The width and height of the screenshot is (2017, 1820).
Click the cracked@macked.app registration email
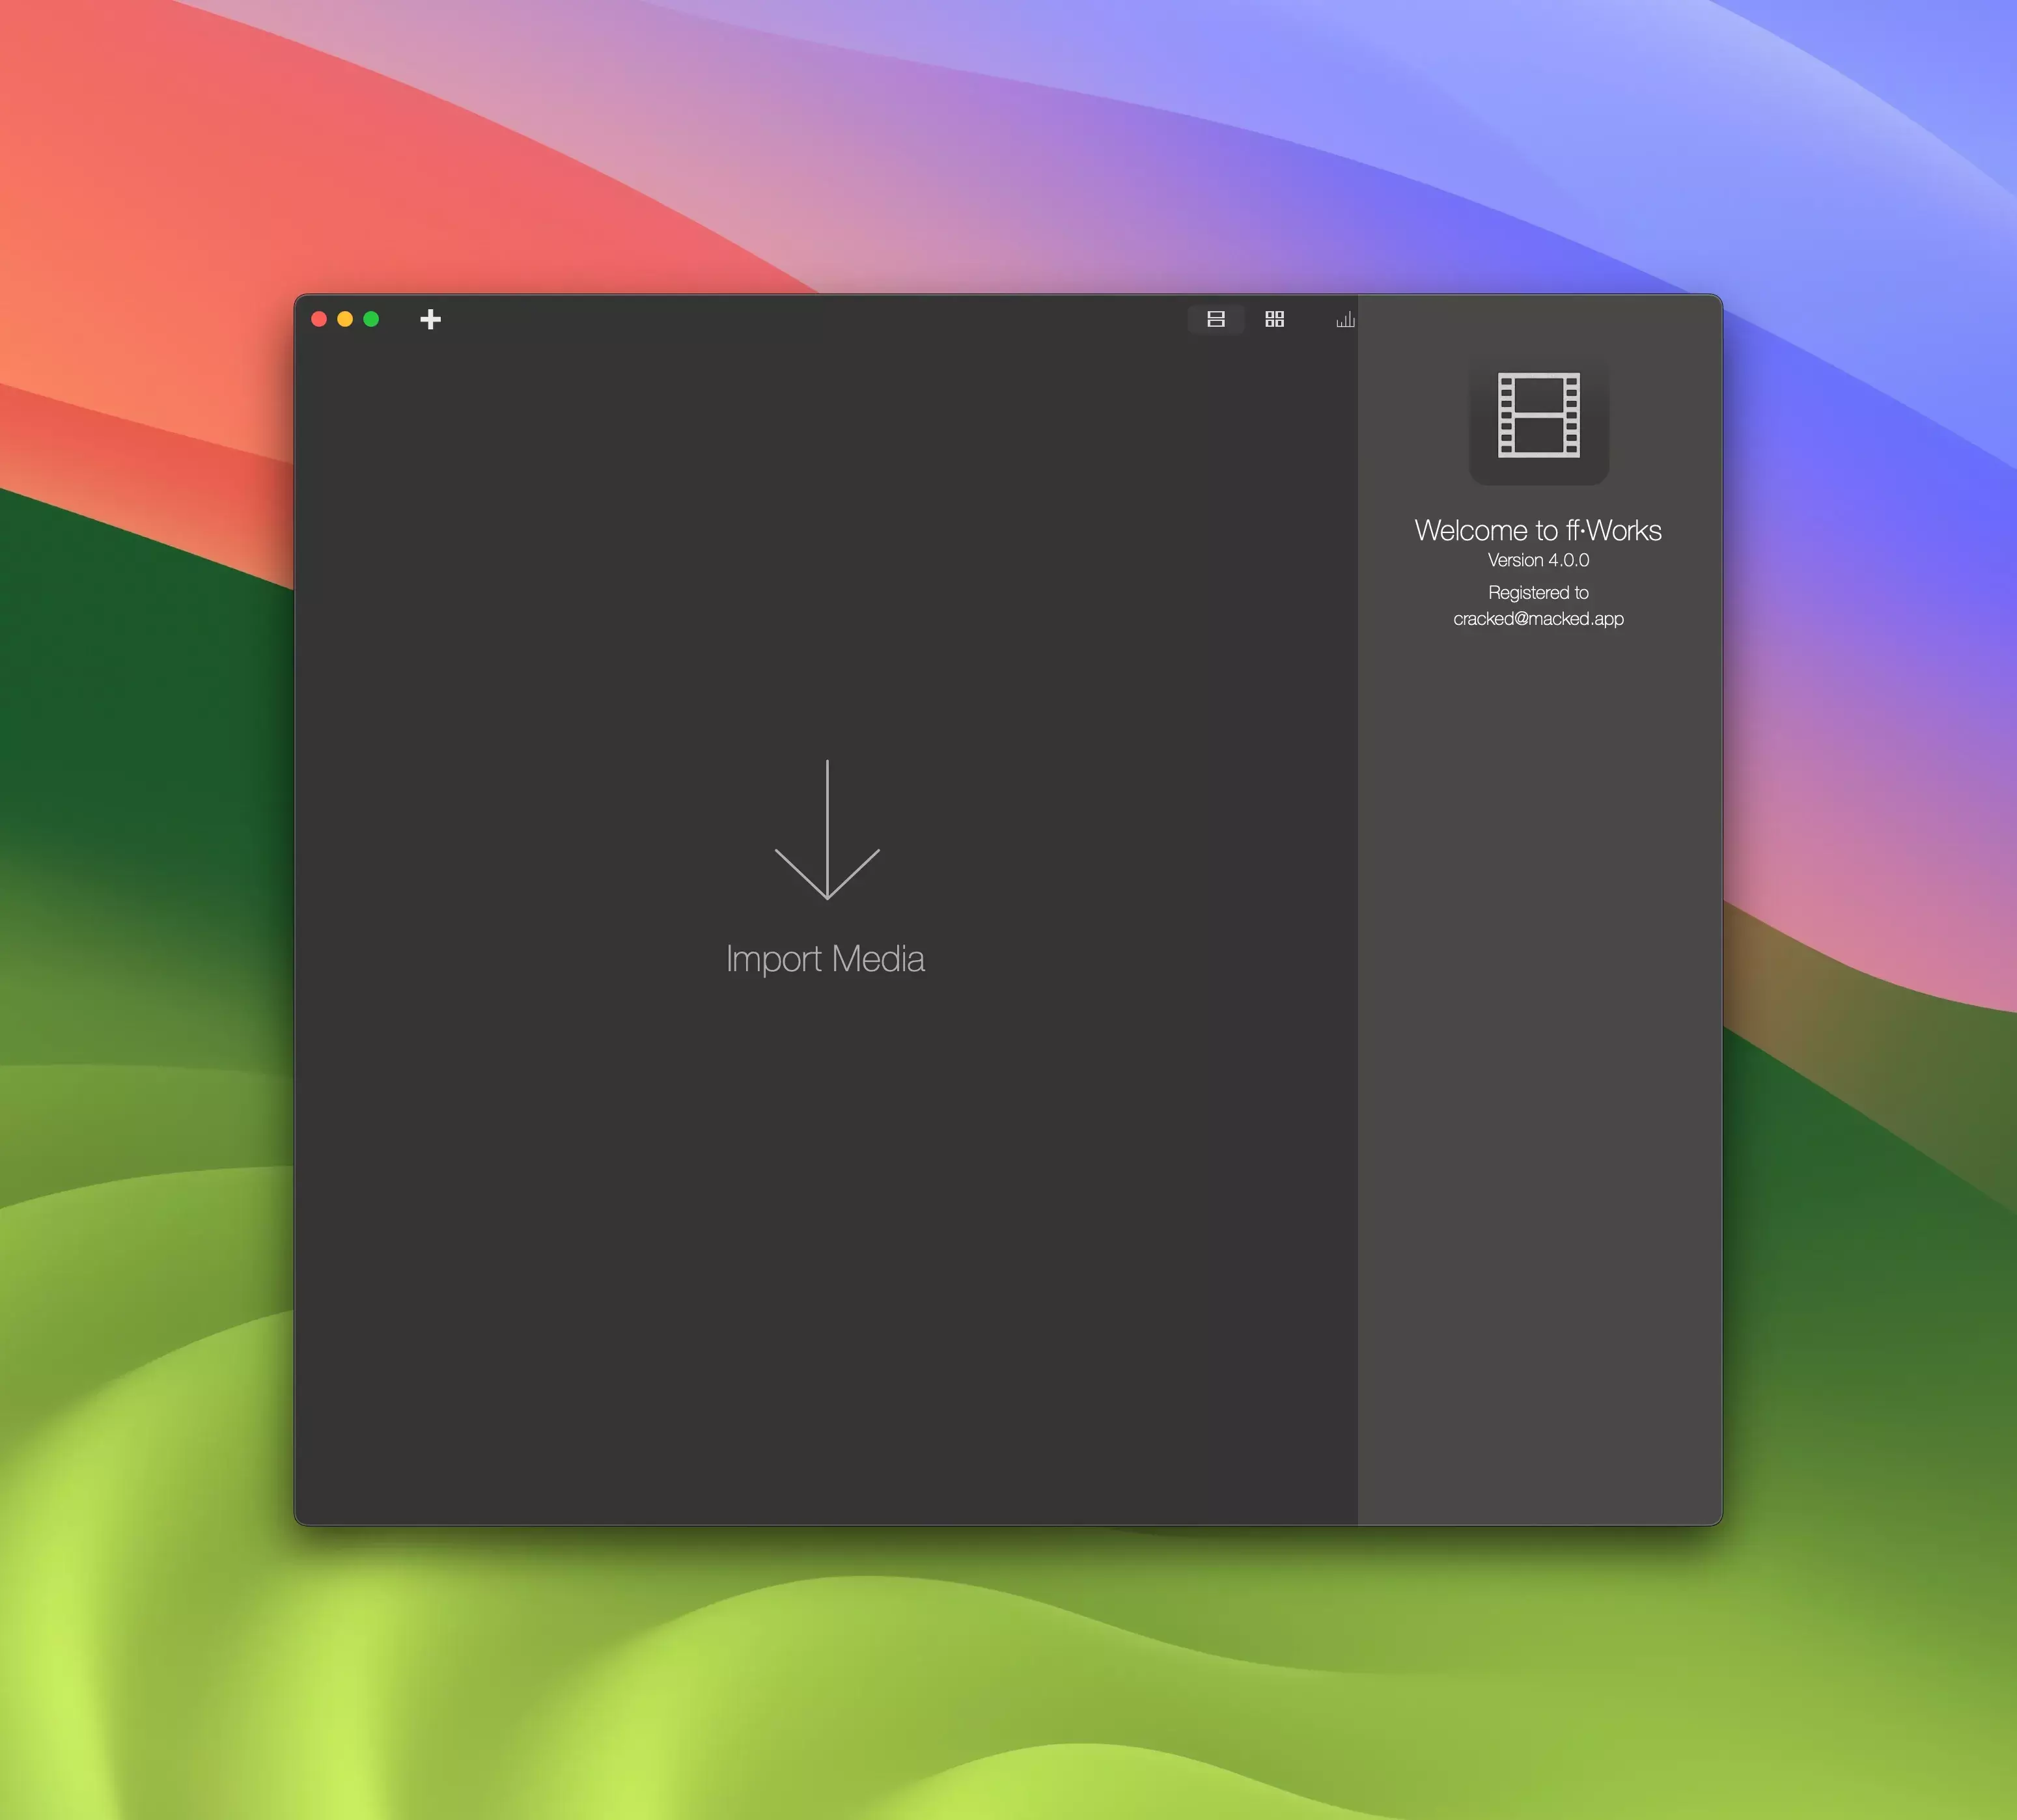pos(1538,619)
